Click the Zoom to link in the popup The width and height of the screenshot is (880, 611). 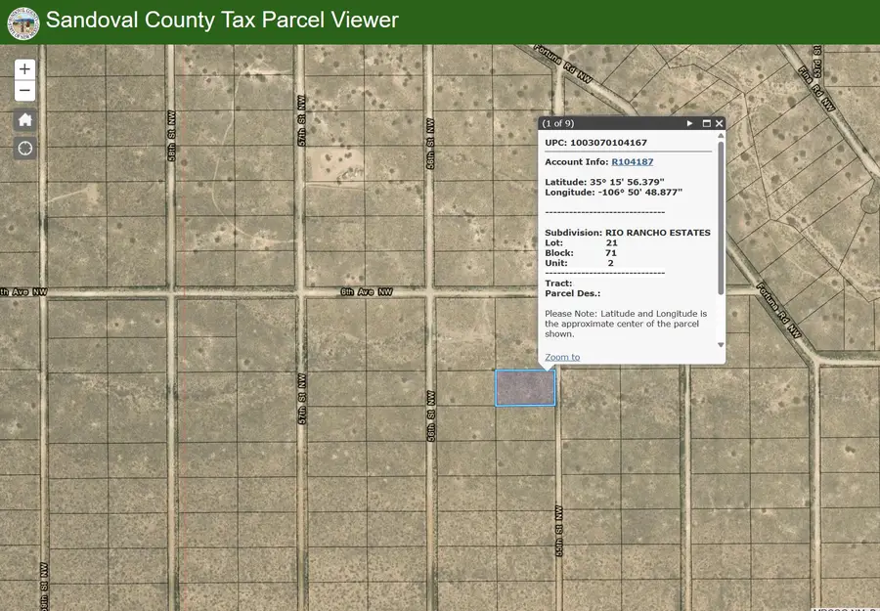561,357
